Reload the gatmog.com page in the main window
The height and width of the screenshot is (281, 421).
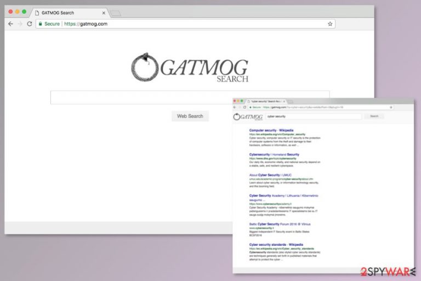[x=30, y=24]
